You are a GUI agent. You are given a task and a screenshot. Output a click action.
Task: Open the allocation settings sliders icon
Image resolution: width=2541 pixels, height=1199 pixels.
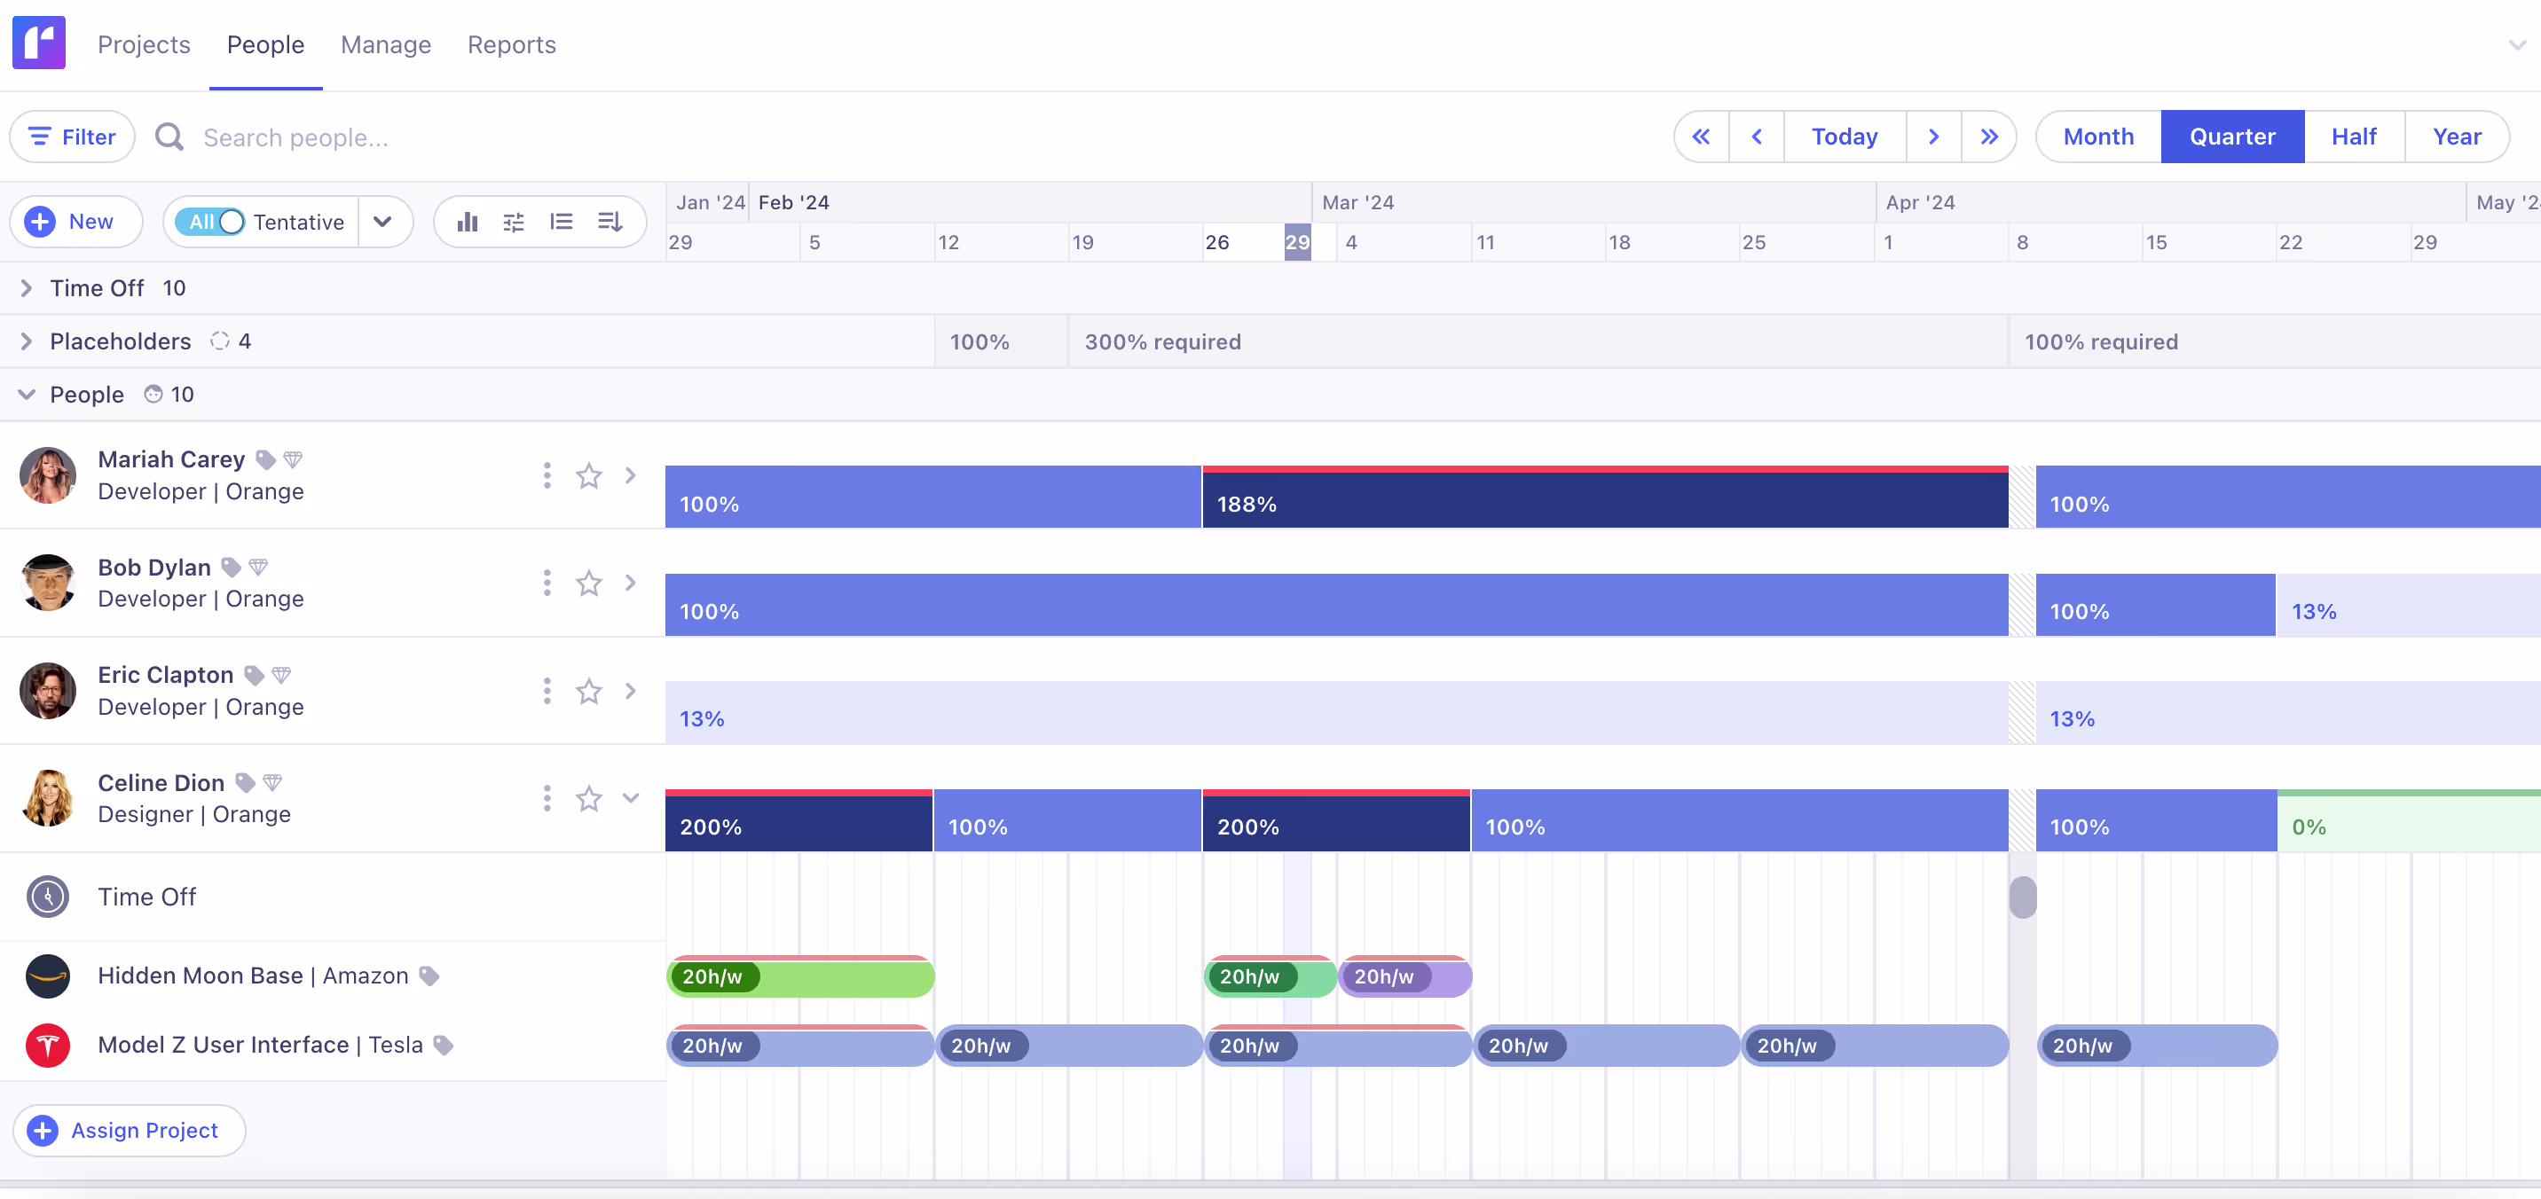pos(514,221)
